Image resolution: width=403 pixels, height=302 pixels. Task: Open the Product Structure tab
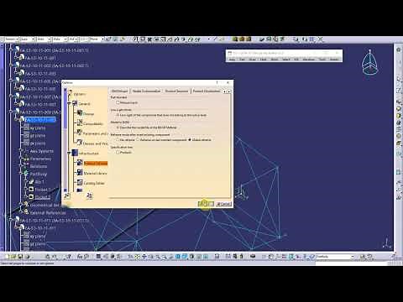pos(176,91)
